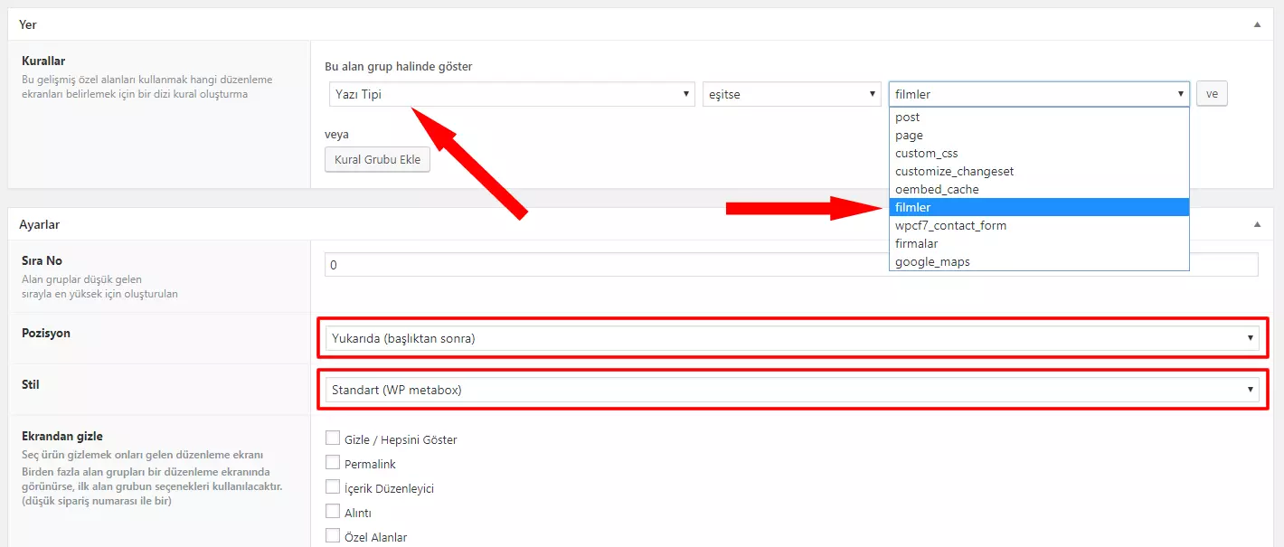Pick the highlighted filmler option
This screenshot has height=547, width=1284.
(x=1039, y=207)
